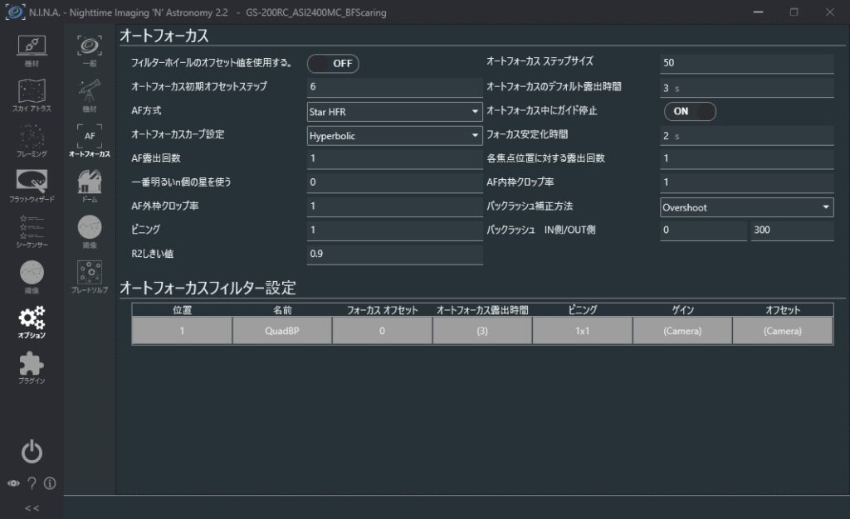Viewport: 850px width, 519px height.
Task: Open the imaging options sub-tab below Dome
Action: (x=90, y=231)
